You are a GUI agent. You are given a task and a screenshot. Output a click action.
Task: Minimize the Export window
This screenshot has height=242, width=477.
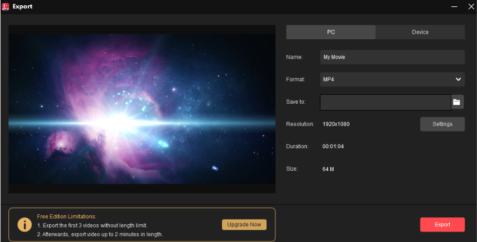(x=454, y=6)
